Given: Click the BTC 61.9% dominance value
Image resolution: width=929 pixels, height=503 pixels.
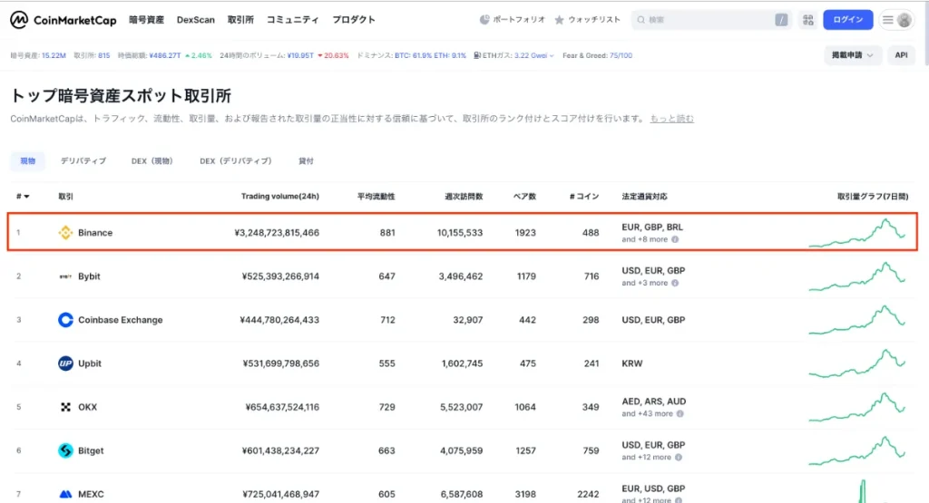Looking at the screenshot, I should 413,55.
